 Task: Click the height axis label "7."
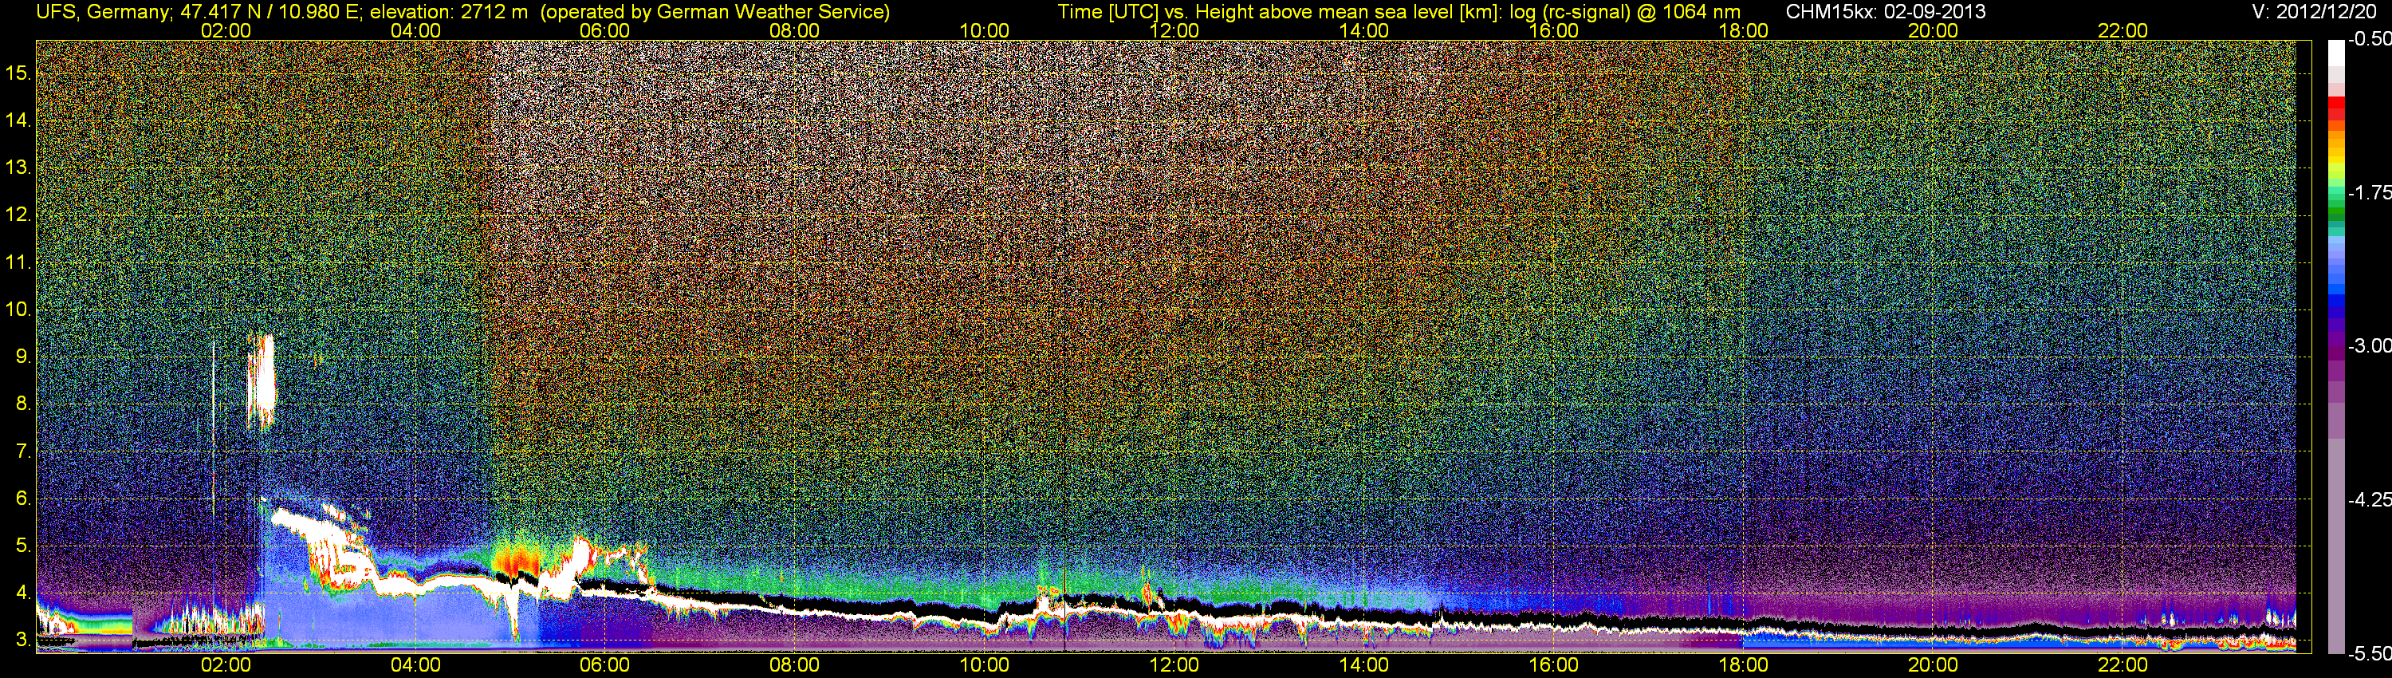(x=23, y=451)
